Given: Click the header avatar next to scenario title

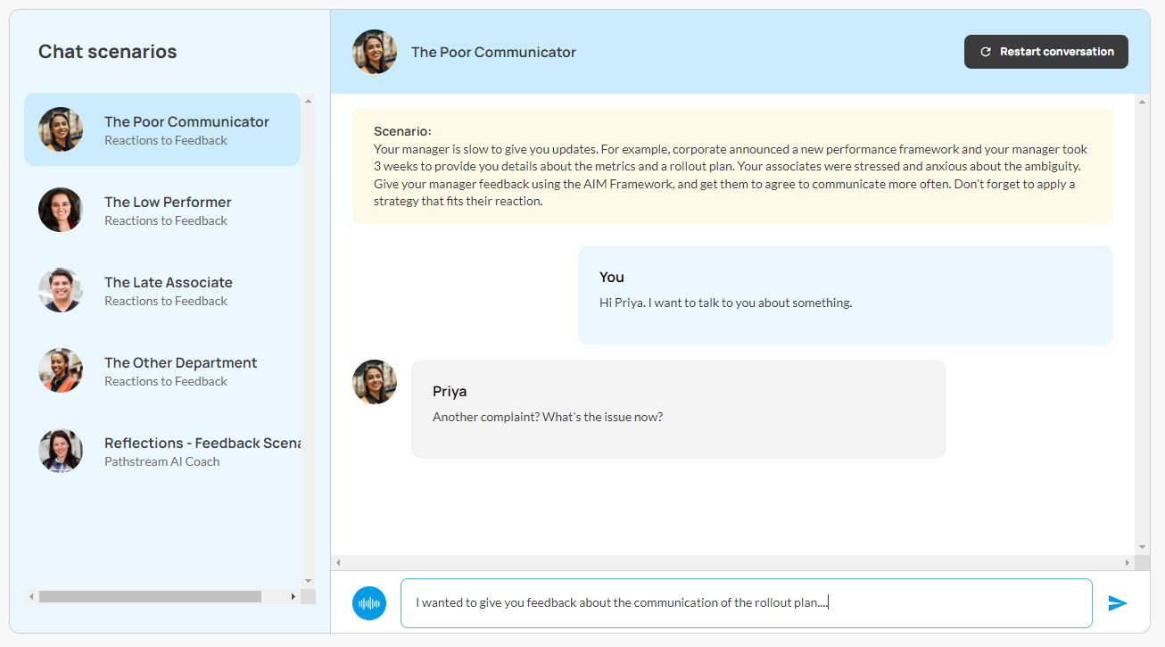Looking at the screenshot, I should click(x=375, y=52).
